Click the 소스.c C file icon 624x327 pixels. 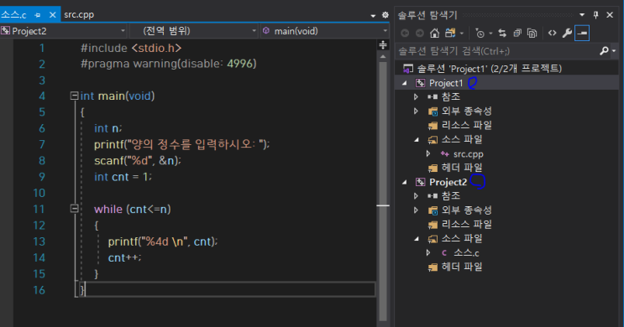click(444, 252)
